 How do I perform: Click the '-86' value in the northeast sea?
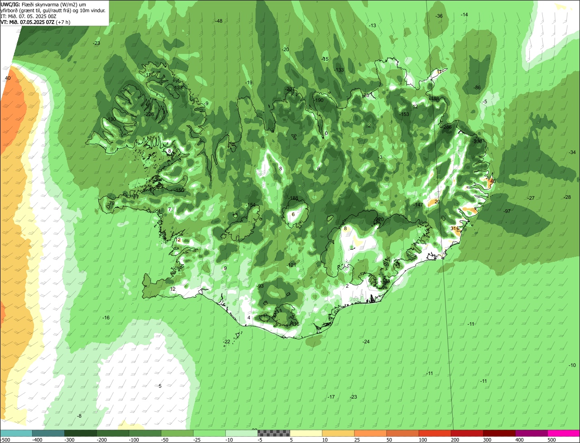(x=477, y=87)
